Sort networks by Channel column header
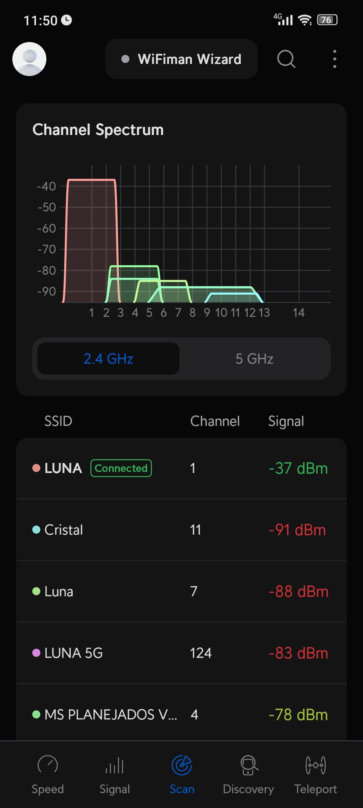Viewport: 363px width, 808px height. (215, 421)
